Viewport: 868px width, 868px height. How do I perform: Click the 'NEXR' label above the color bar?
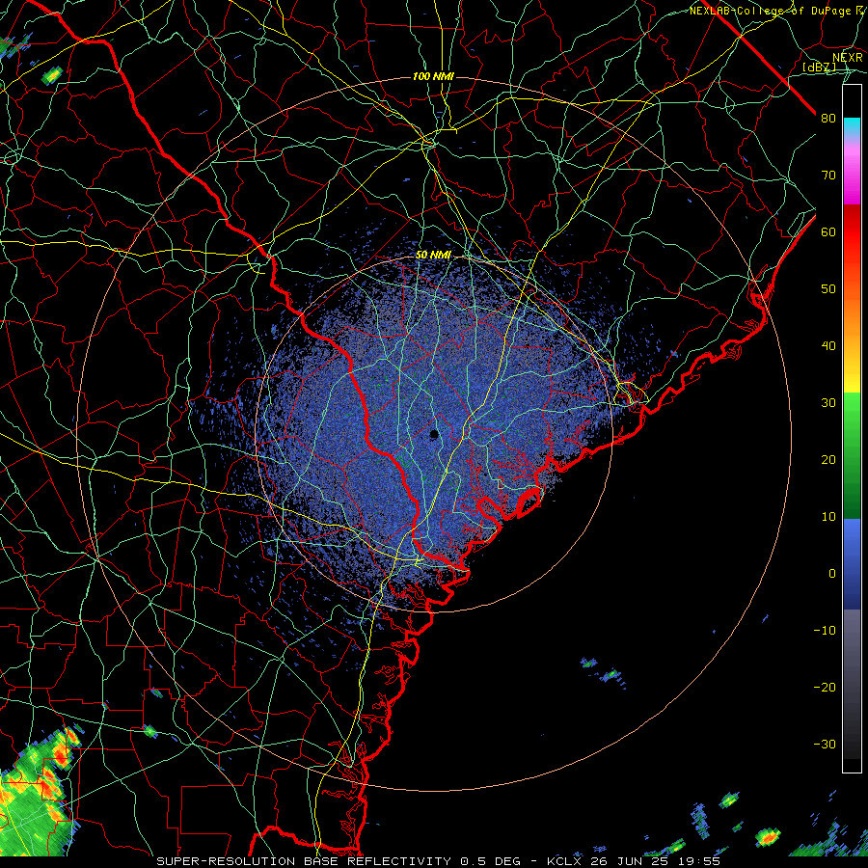click(x=848, y=58)
